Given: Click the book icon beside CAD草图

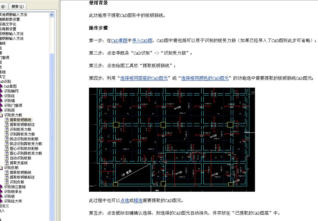Looking at the screenshot, I should [x=1, y=86].
